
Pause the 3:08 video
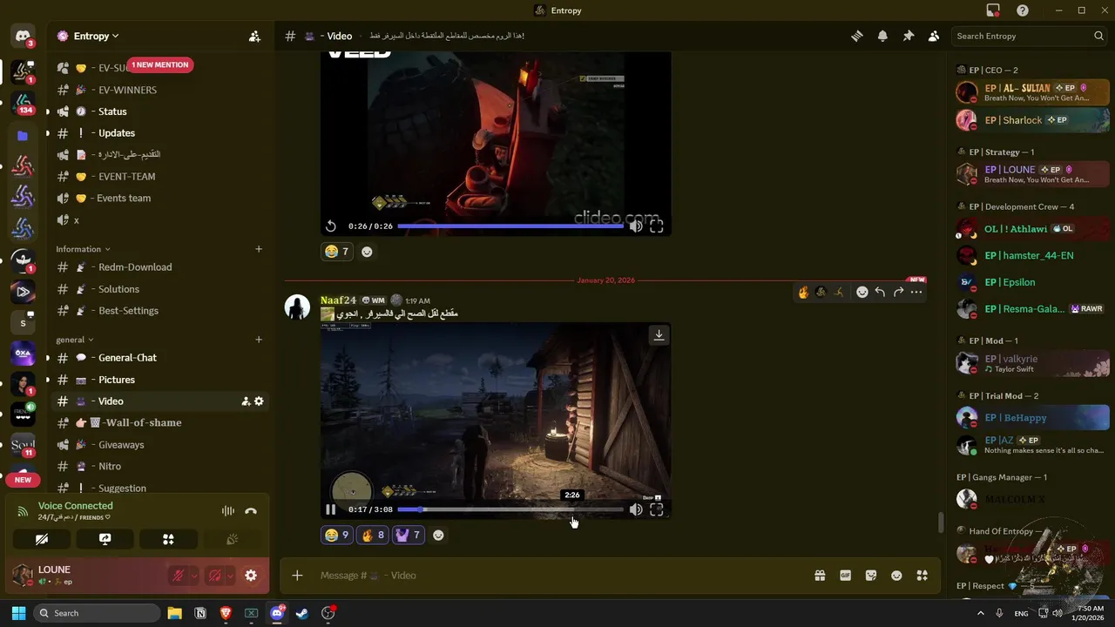click(x=331, y=509)
